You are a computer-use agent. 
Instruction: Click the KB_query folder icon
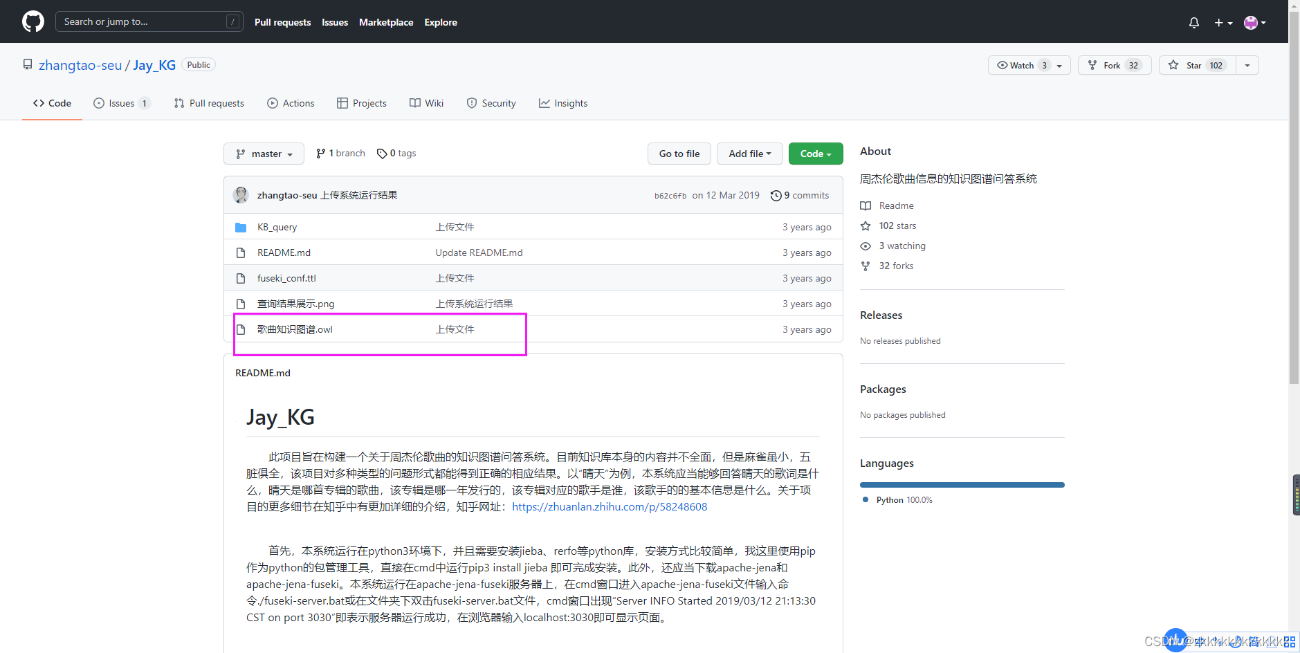click(x=241, y=228)
